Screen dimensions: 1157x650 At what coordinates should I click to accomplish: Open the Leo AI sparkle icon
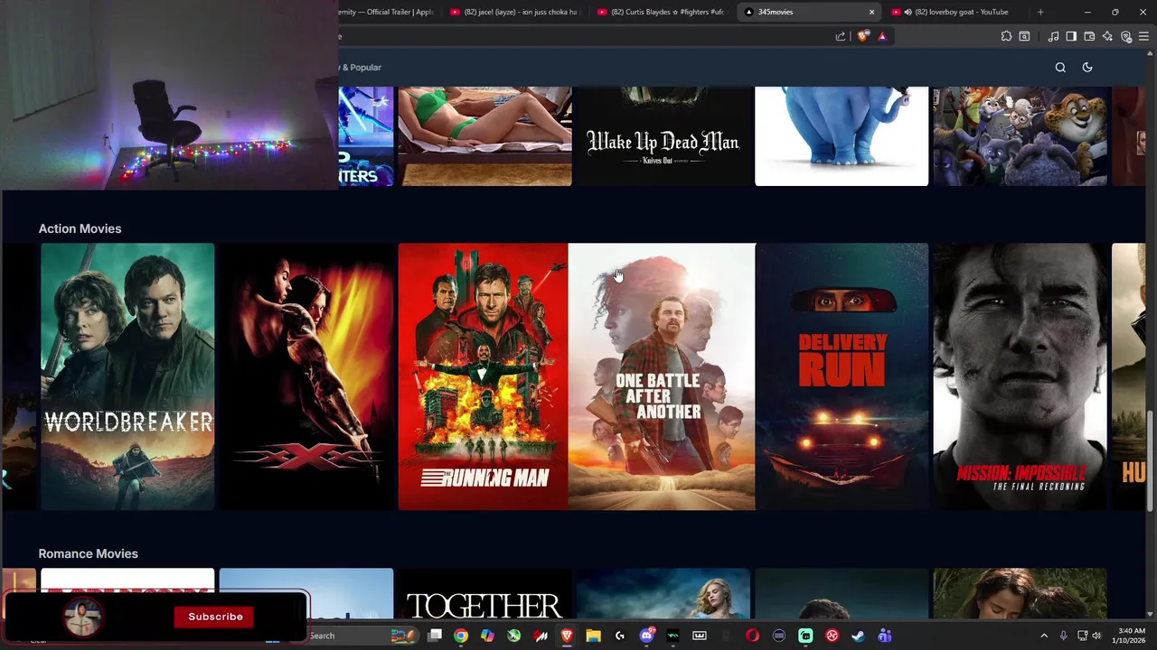point(1107,36)
